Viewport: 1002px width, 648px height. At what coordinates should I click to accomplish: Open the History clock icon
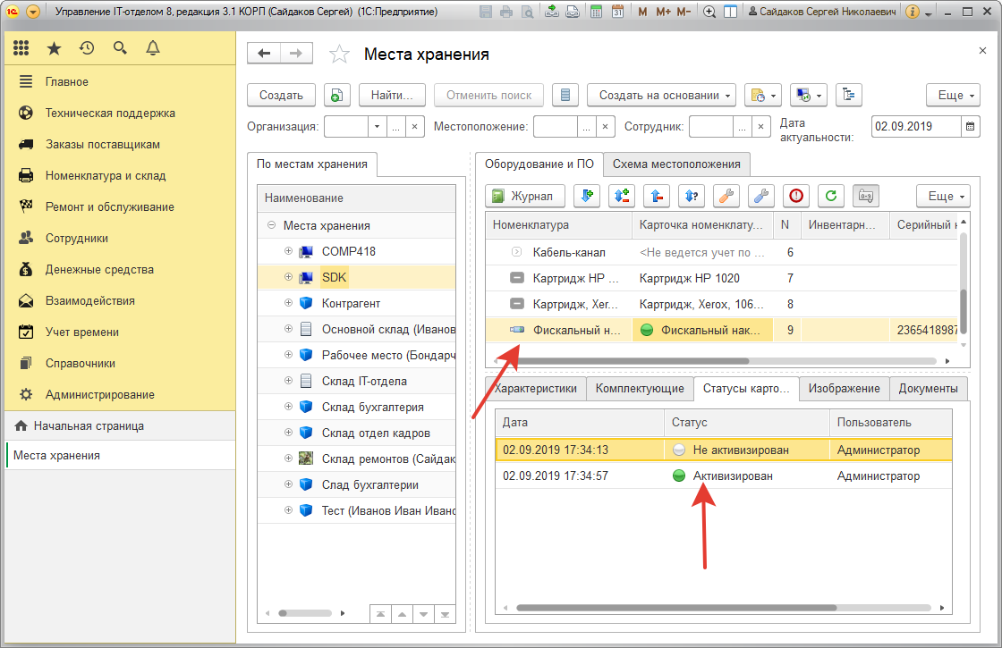pos(87,48)
